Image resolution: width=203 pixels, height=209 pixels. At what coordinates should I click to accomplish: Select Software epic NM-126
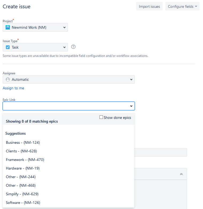pyautogui.click(x=23, y=203)
